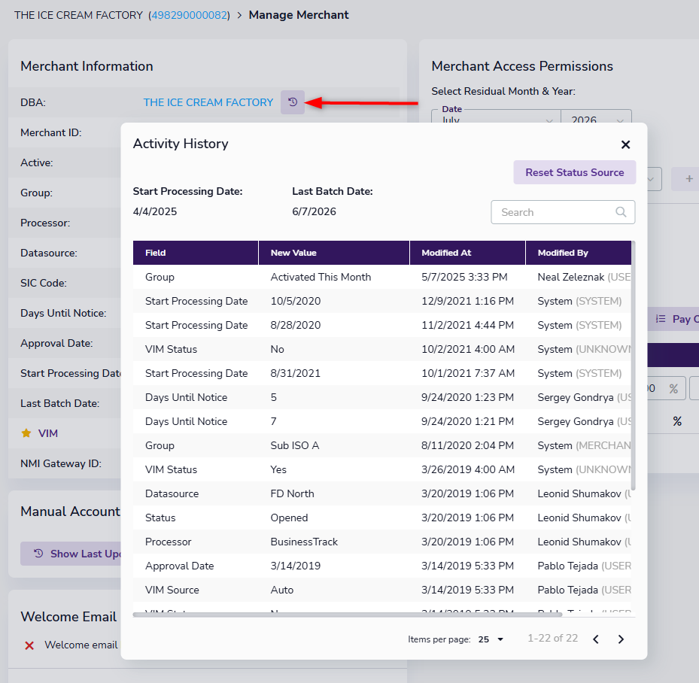The height and width of the screenshot is (683, 699).
Task: Click the 'VIM Source' field cell
Action: click(x=172, y=590)
